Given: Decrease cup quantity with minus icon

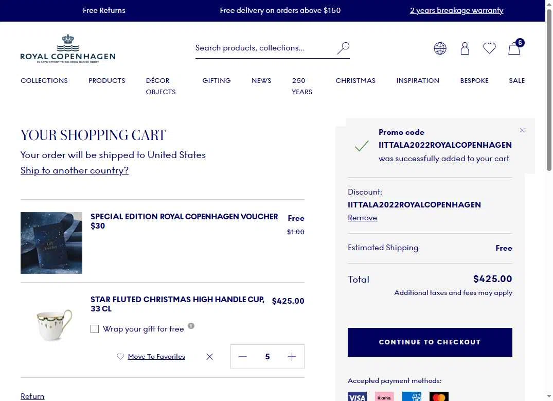Looking at the screenshot, I should (243, 357).
